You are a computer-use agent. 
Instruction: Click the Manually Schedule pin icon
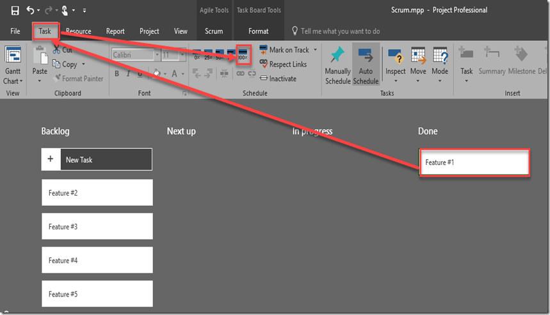[x=337, y=56]
